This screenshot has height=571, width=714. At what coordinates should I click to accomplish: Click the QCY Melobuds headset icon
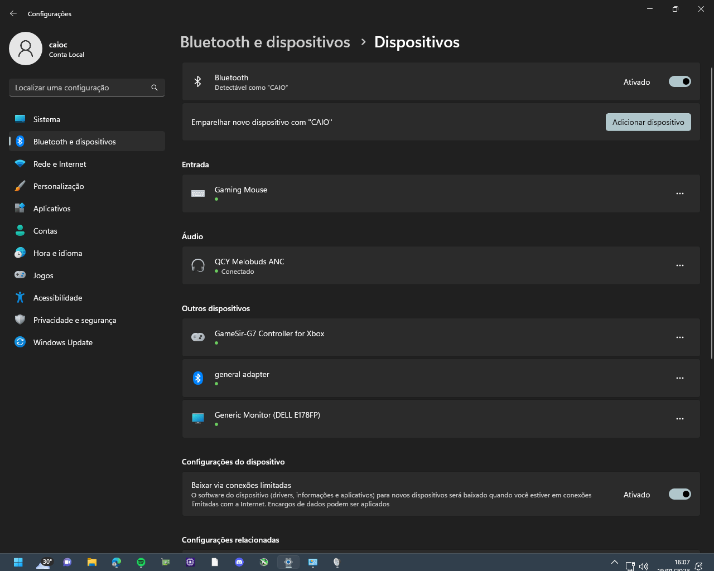click(x=198, y=265)
